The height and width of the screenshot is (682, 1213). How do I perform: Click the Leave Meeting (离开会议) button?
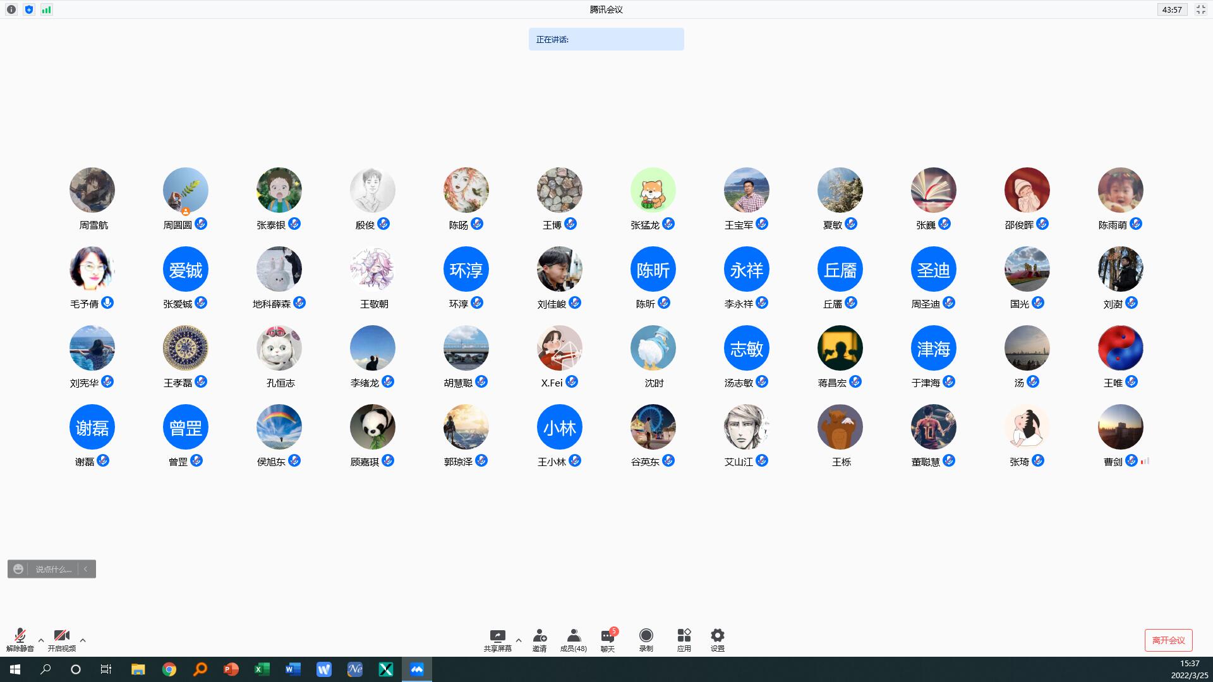pos(1168,640)
